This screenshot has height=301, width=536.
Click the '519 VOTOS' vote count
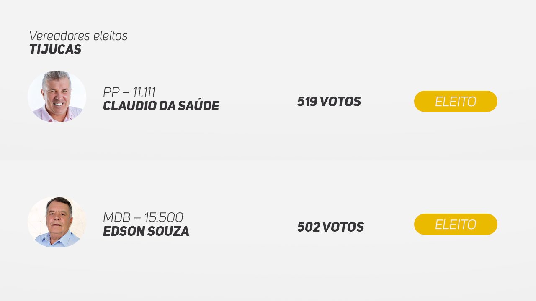pos(329,102)
